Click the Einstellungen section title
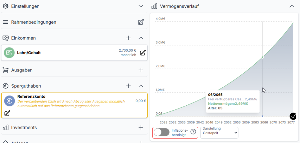The image size is (300, 143). pos(25,6)
